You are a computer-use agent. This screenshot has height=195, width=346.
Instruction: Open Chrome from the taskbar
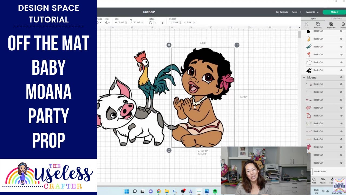pyautogui.click(x=159, y=191)
